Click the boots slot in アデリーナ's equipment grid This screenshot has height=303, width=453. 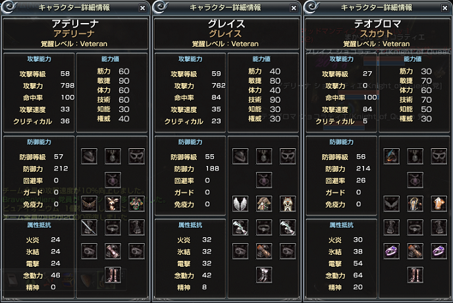click(113, 275)
